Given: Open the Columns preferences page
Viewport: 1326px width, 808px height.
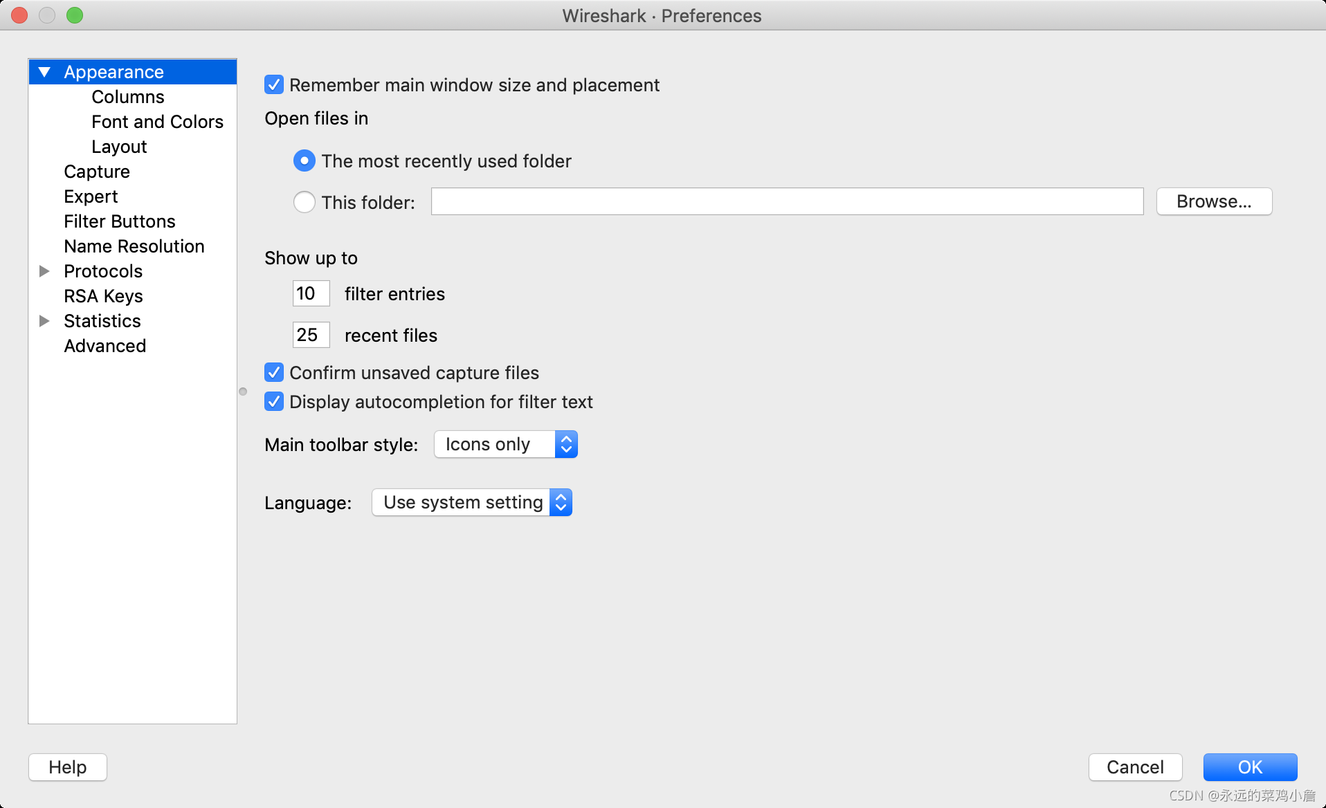Looking at the screenshot, I should pos(128,97).
